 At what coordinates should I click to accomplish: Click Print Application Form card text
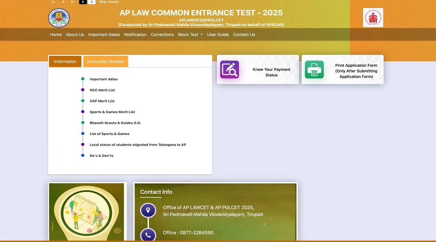point(356,71)
